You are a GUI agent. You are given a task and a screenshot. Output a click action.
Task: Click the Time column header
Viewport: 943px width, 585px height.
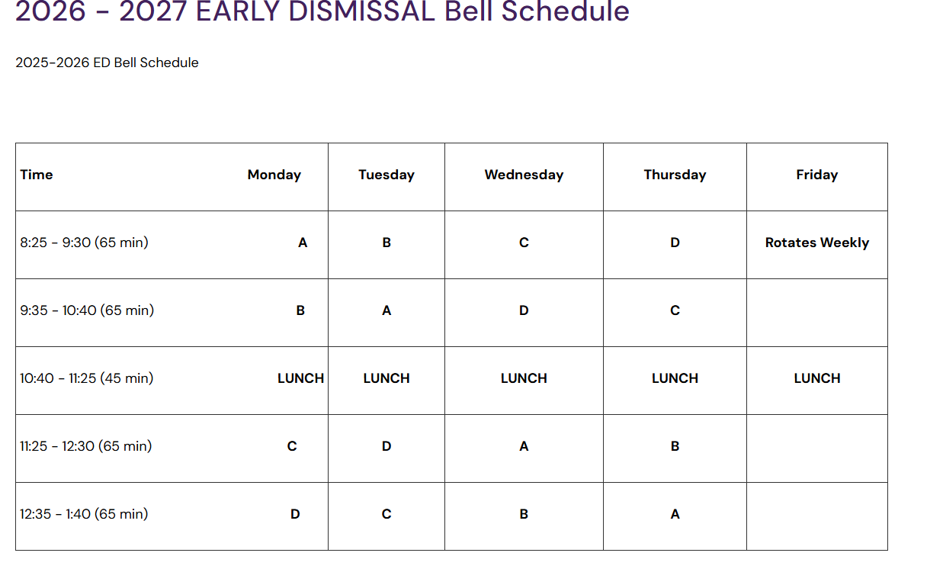coord(37,175)
